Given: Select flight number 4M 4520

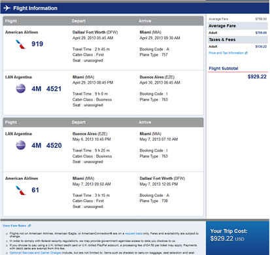Looking at the screenshot, I should (46, 145).
